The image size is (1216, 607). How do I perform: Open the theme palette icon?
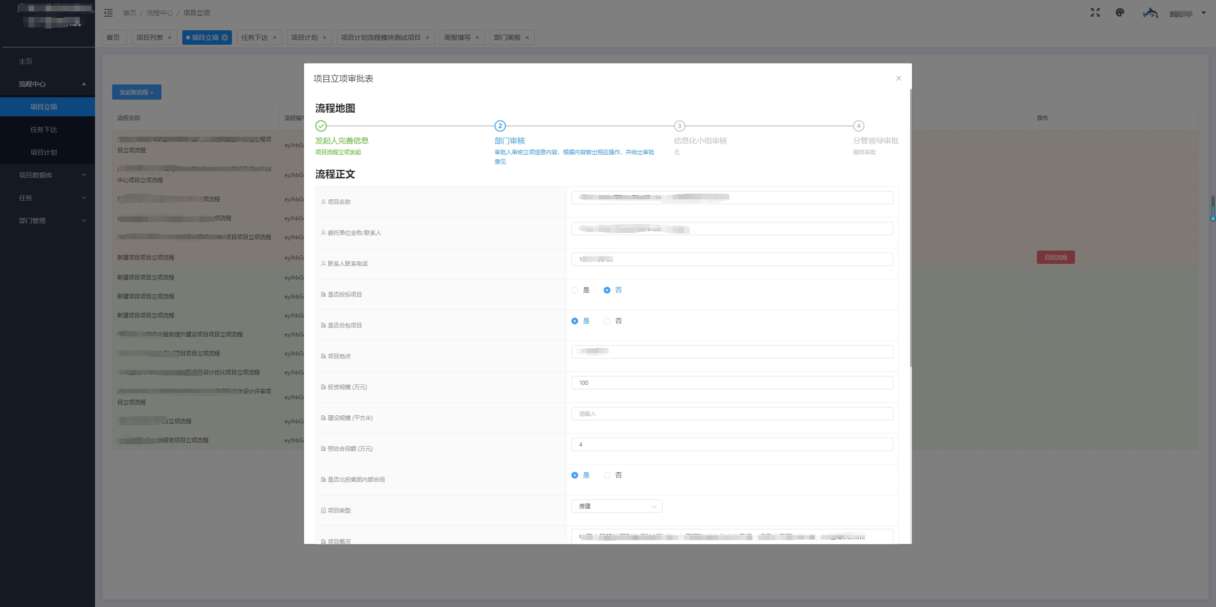point(1120,13)
